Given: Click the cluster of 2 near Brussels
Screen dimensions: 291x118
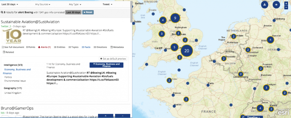Looking at the screenshot, I should [224, 58].
